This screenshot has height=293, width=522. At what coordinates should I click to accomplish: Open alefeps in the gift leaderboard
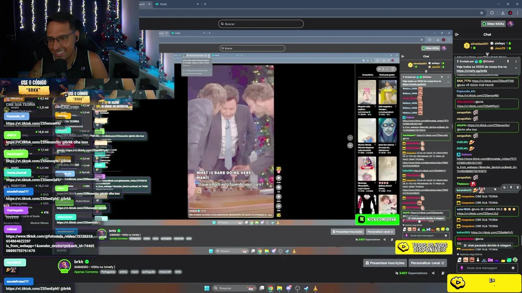click(500, 43)
